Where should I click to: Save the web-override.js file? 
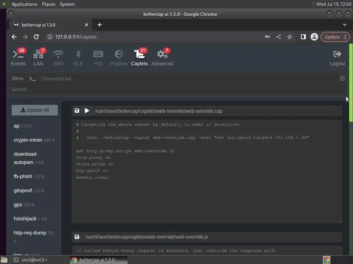click(x=77, y=237)
